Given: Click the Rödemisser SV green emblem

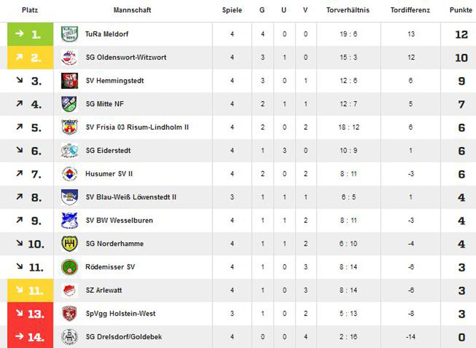Looking at the screenshot, I should (69, 267).
